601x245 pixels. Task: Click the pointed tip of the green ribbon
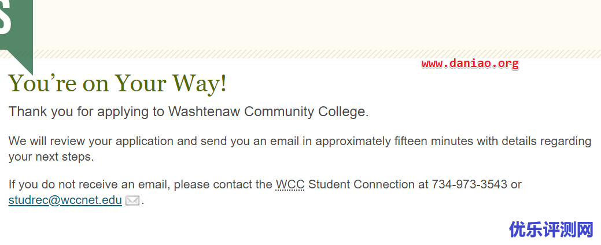(x=28, y=68)
